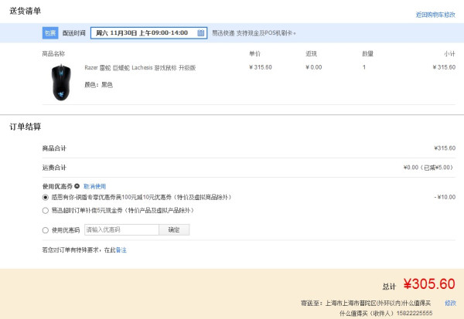Click the 确定 confirm button
This screenshot has width=464, height=319.
point(174,229)
